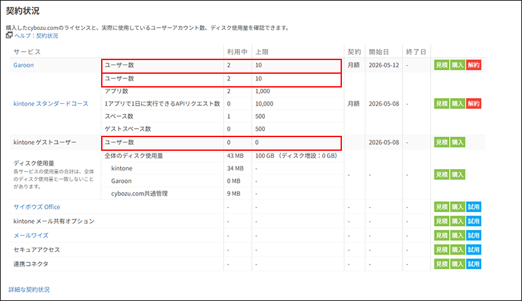
Task: Click 見積 for kintone ゲストユーザー
Action: coord(442,142)
